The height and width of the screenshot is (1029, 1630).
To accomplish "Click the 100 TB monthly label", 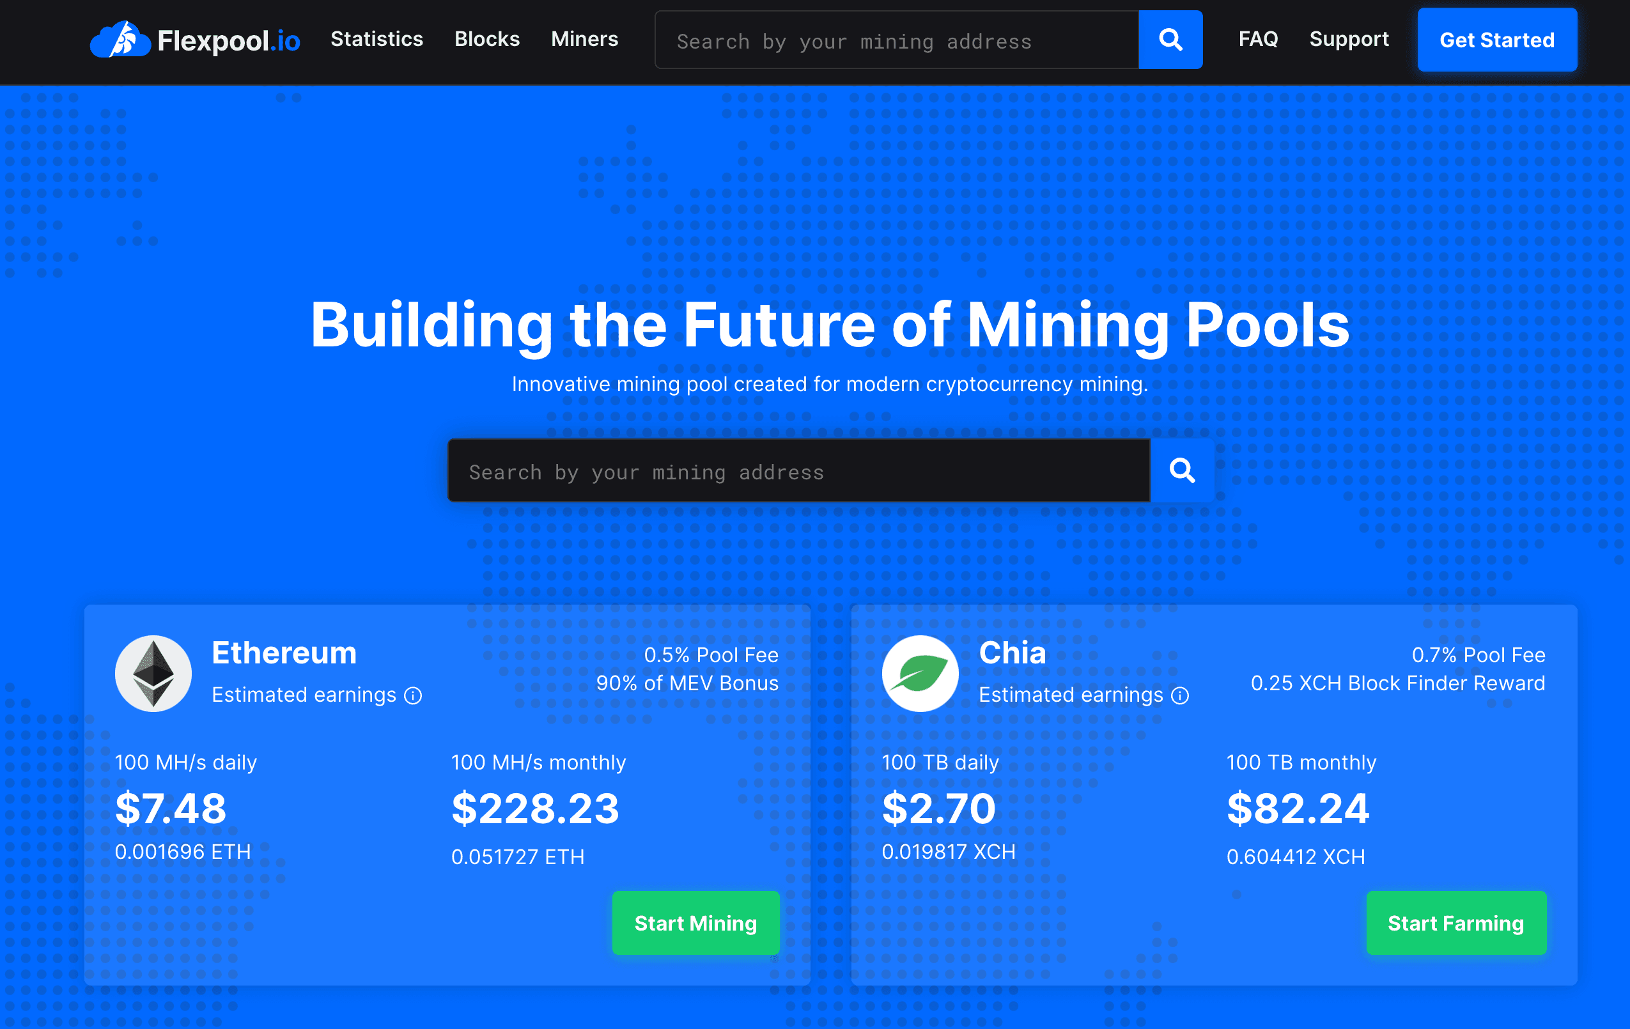I will 1301,762.
